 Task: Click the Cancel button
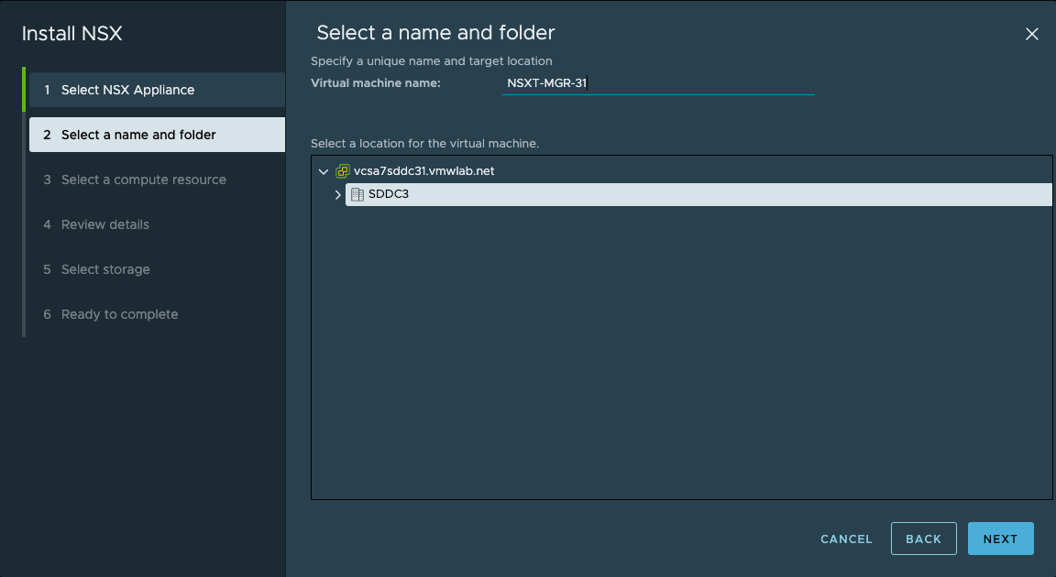(846, 539)
